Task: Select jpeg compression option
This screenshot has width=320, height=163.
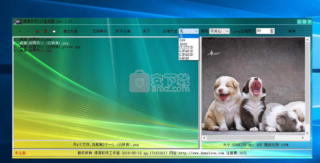Action: click(x=189, y=43)
